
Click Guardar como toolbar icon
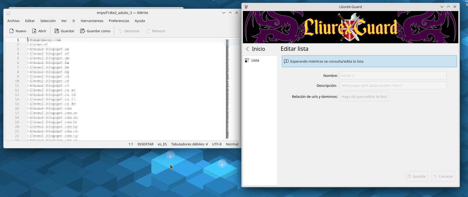(x=82, y=31)
